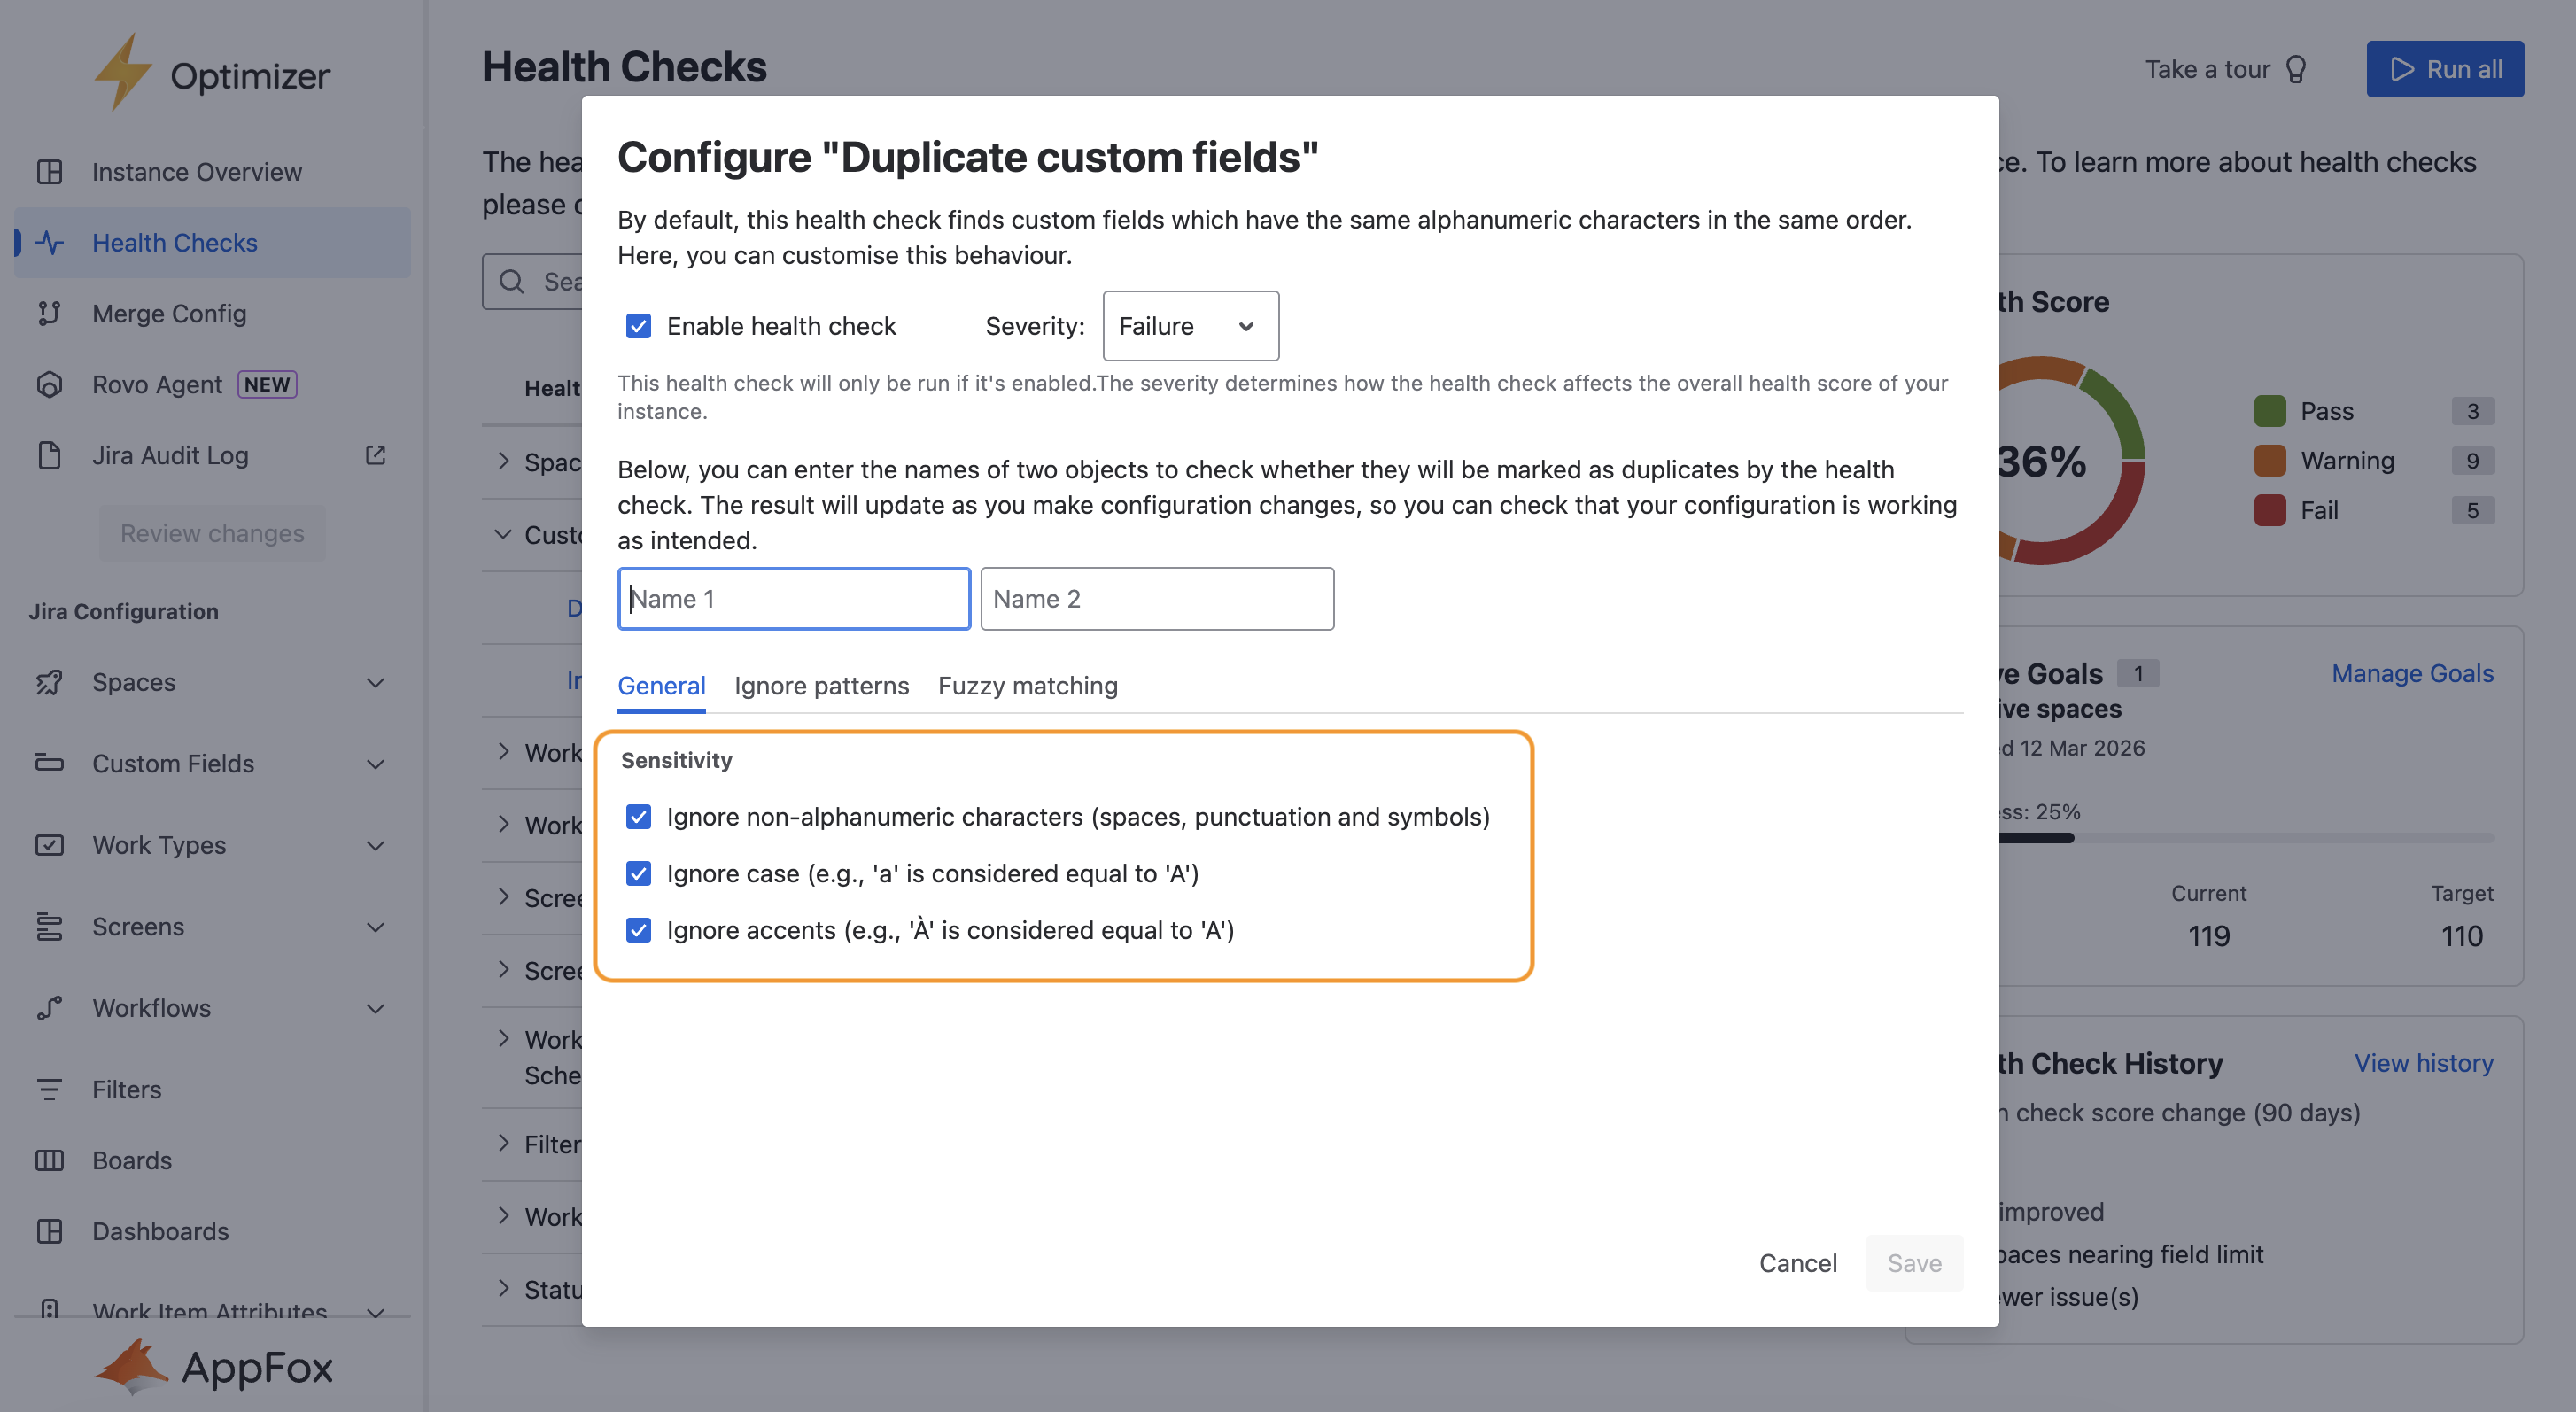Open the Severity dropdown
This screenshot has height=1412, width=2576.
click(x=1190, y=326)
